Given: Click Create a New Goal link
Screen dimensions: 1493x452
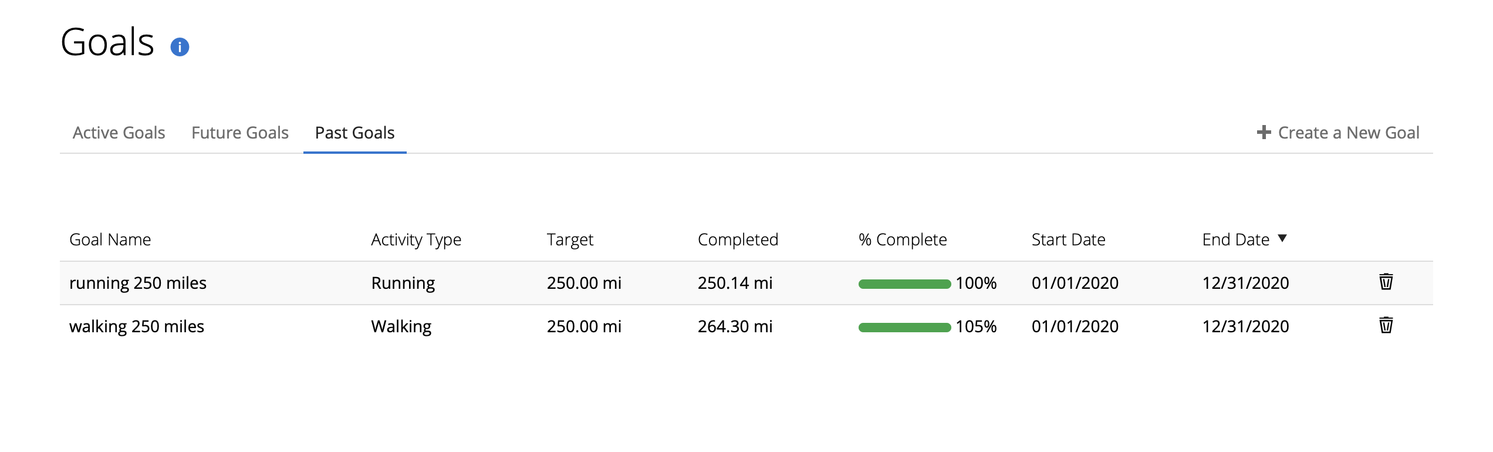Looking at the screenshot, I should tap(1348, 133).
